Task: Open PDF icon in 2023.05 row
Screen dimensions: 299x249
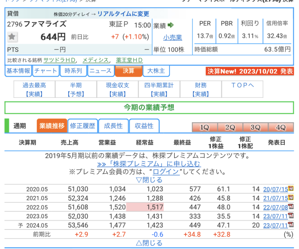Action: tap(291, 215)
